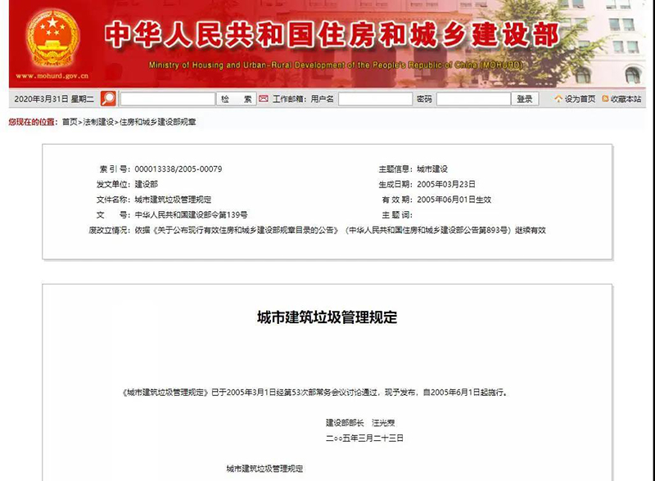This screenshot has height=481, width=655.
Task: Click the 检索 search button
Action: [236, 99]
